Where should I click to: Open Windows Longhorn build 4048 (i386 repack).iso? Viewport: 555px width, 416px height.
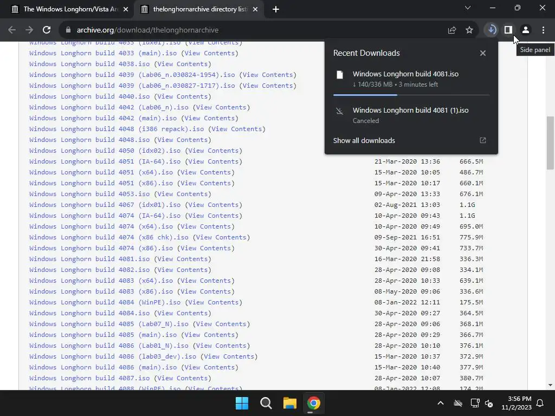coord(117,129)
